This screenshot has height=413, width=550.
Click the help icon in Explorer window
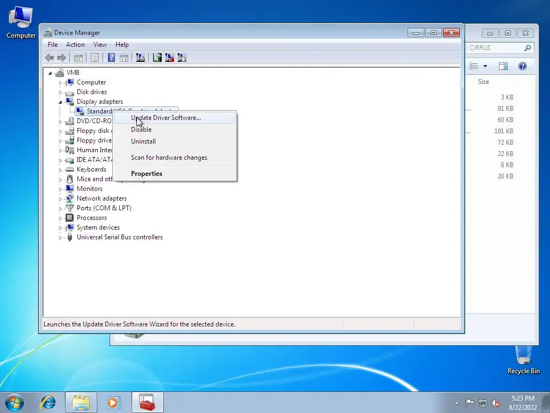pyautogui.click(x=522, y=66)
